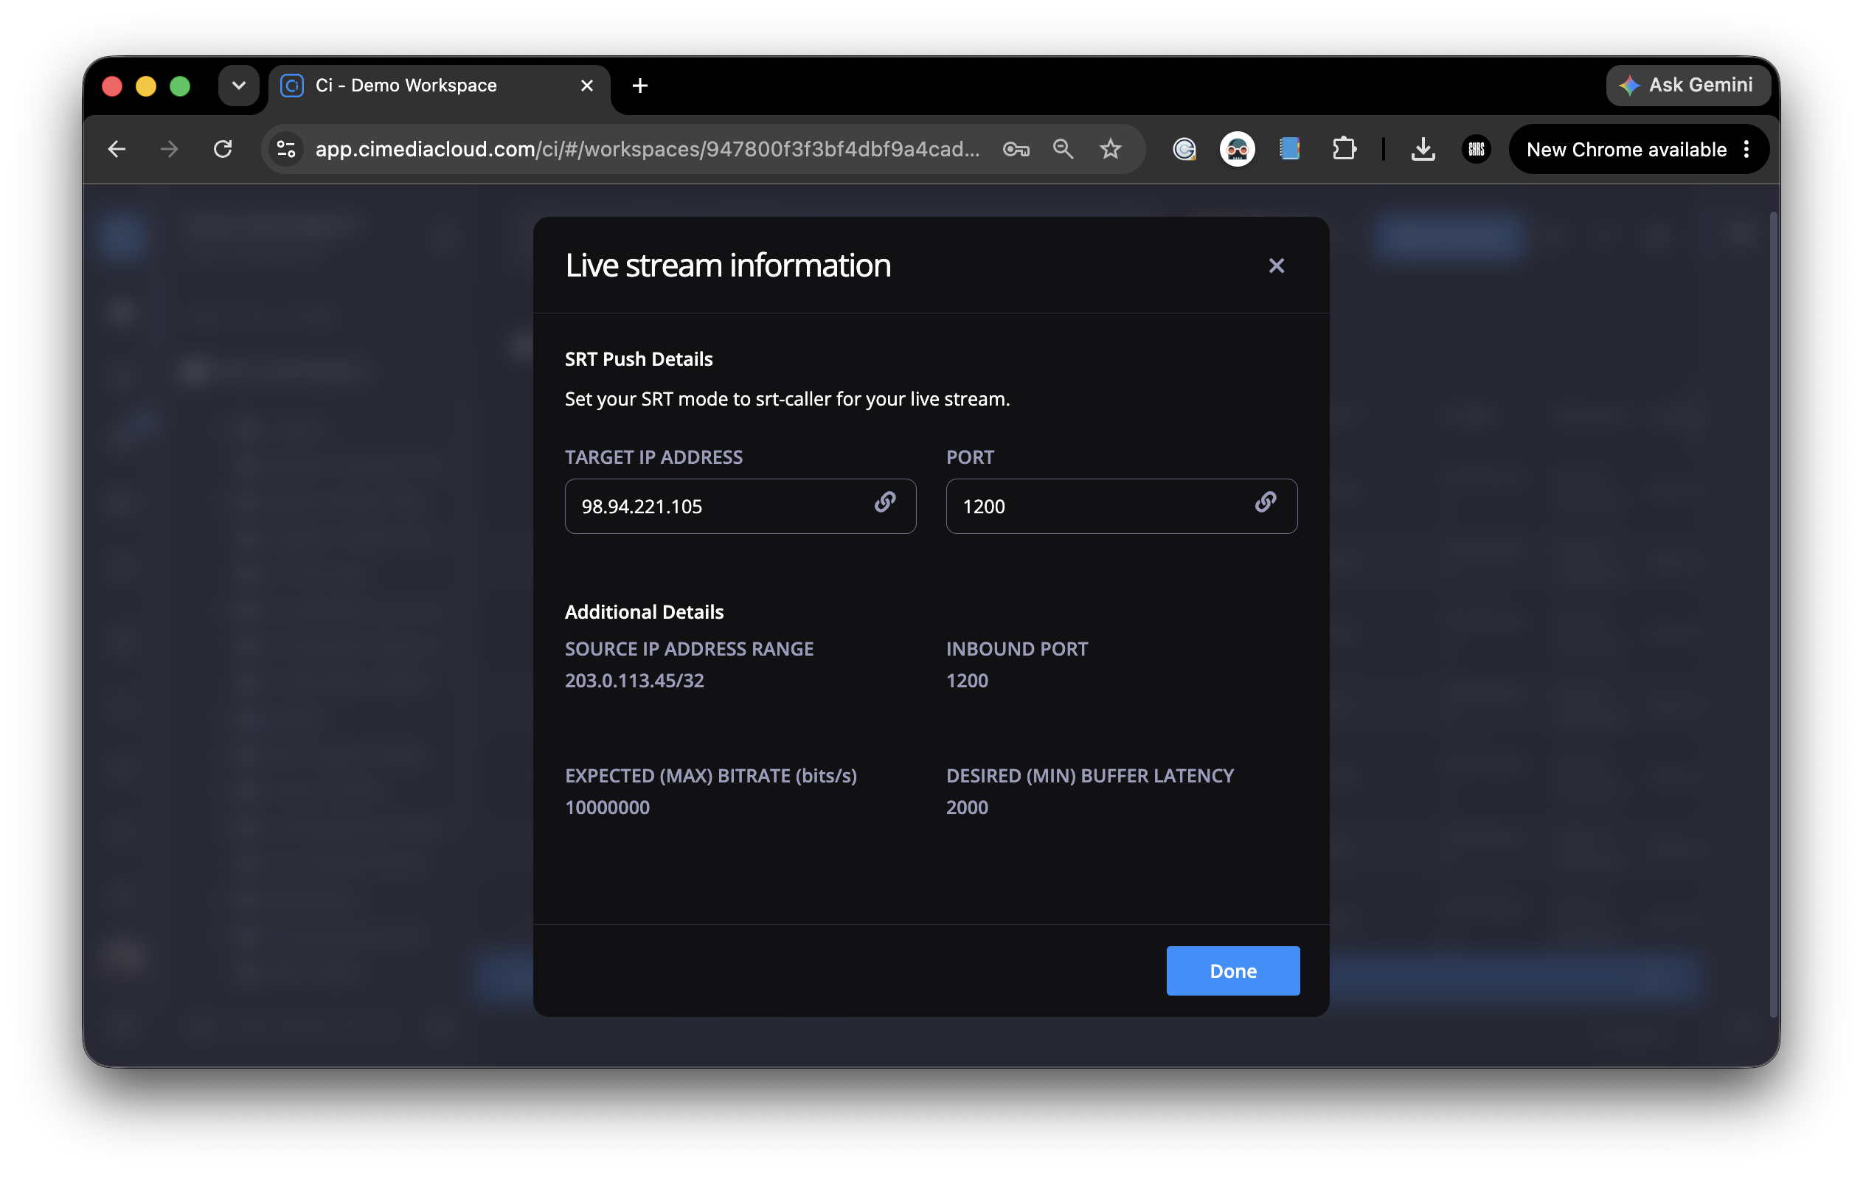This screenshot has width=1863, height=1177.
Task: Copy the Target IP Address value
Action: [885, 503]
